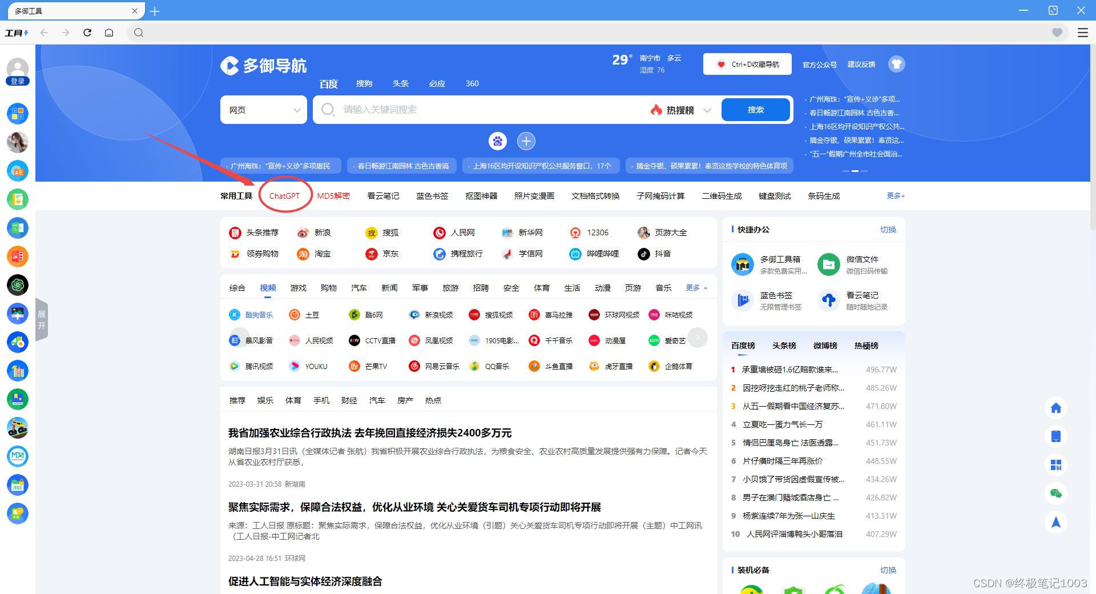Expand 更多+ in common tools row
Screen dimensions: 1096x594
click(x=896, y=196)
